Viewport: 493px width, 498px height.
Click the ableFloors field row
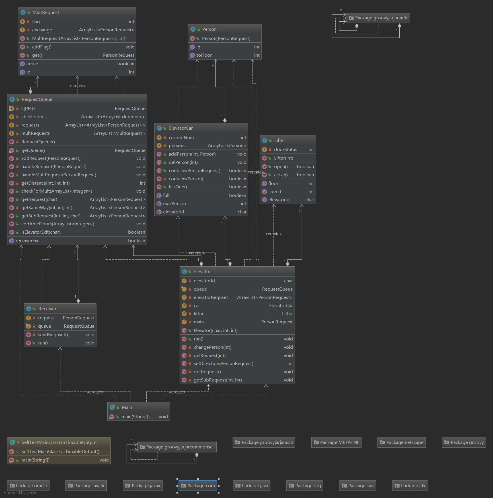77,117
